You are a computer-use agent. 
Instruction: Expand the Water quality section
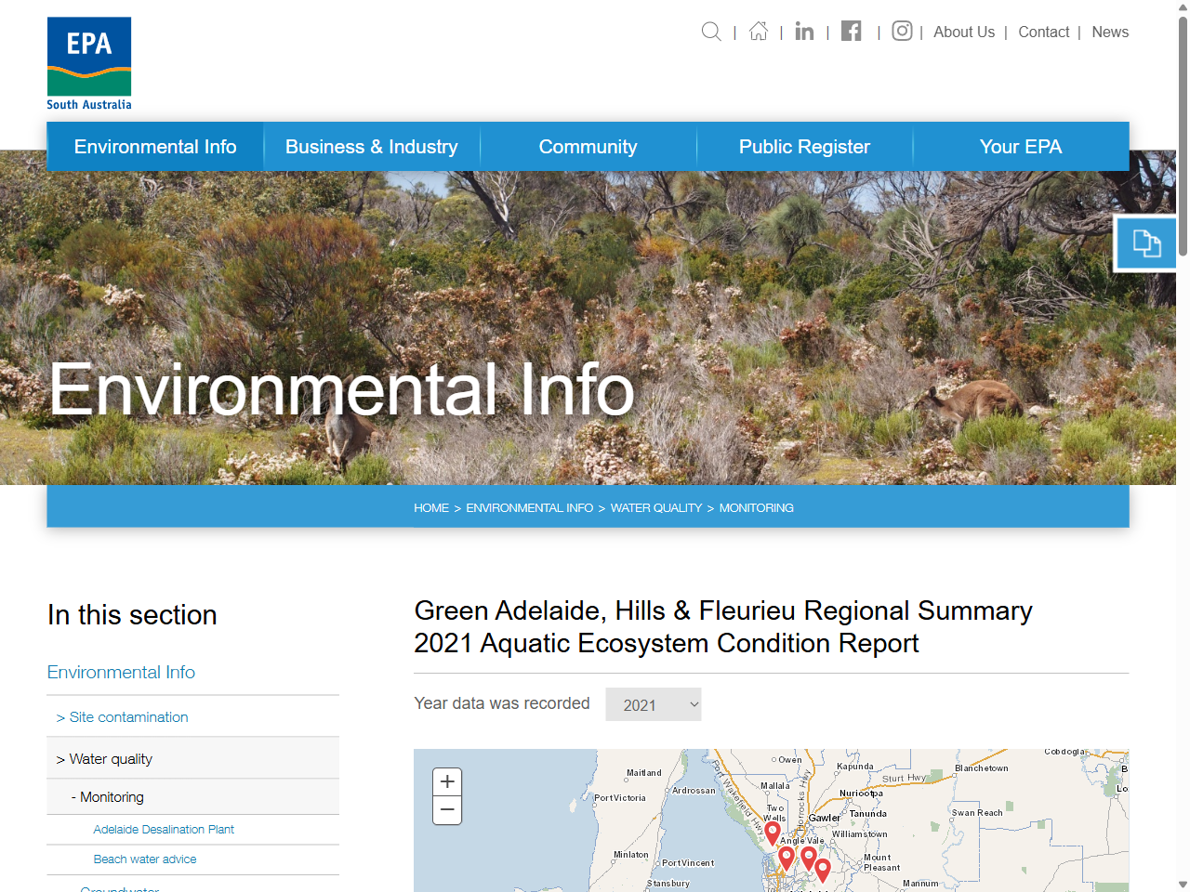pyautogui.click(x=105, y=758)
